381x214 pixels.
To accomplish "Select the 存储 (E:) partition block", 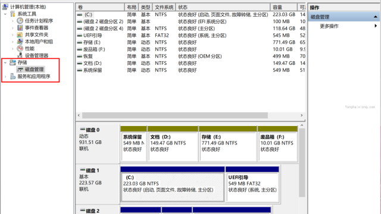I will (x=227, y=146).
